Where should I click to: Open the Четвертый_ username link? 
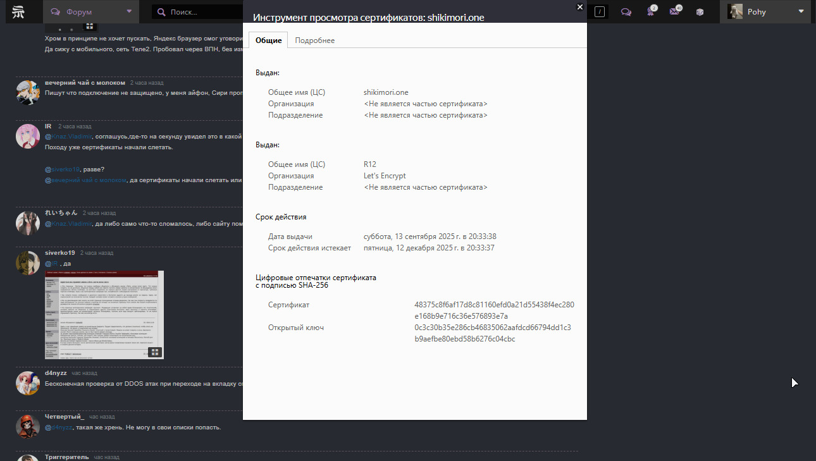click(x=65, y=417)
